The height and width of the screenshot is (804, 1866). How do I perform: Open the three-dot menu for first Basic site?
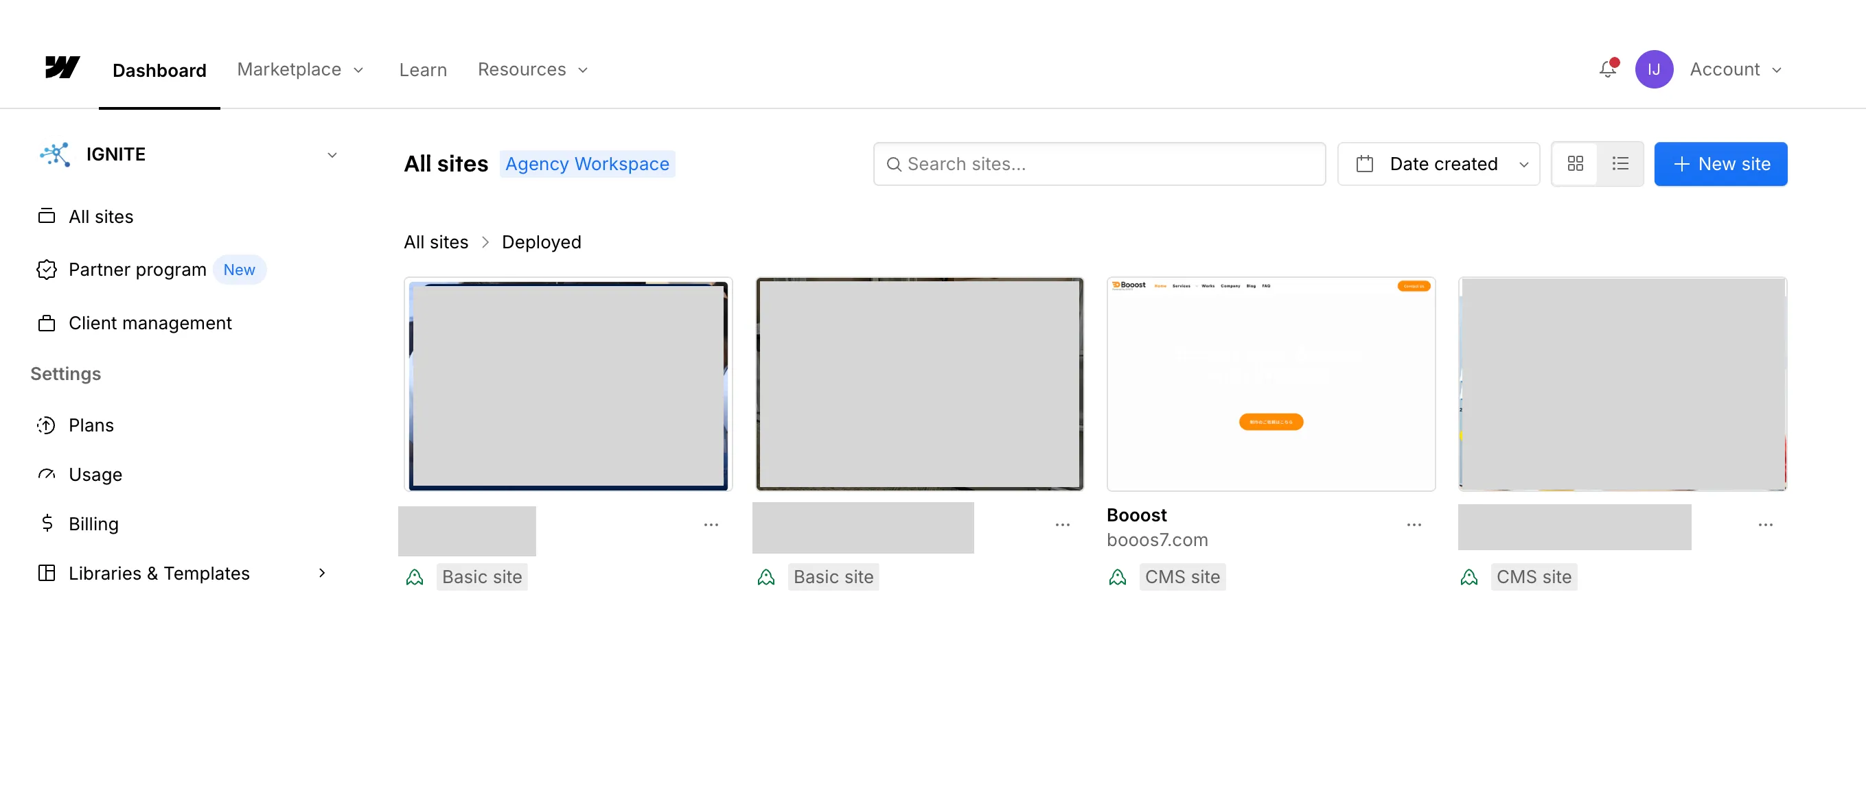pos(711,525)
